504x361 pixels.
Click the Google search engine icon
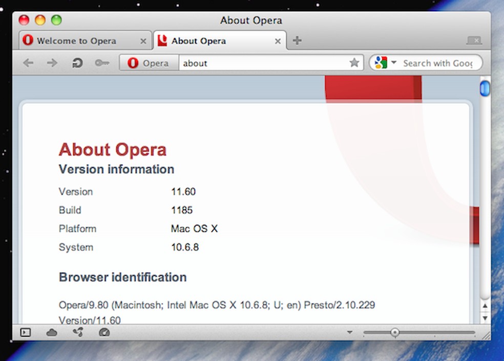381,62
